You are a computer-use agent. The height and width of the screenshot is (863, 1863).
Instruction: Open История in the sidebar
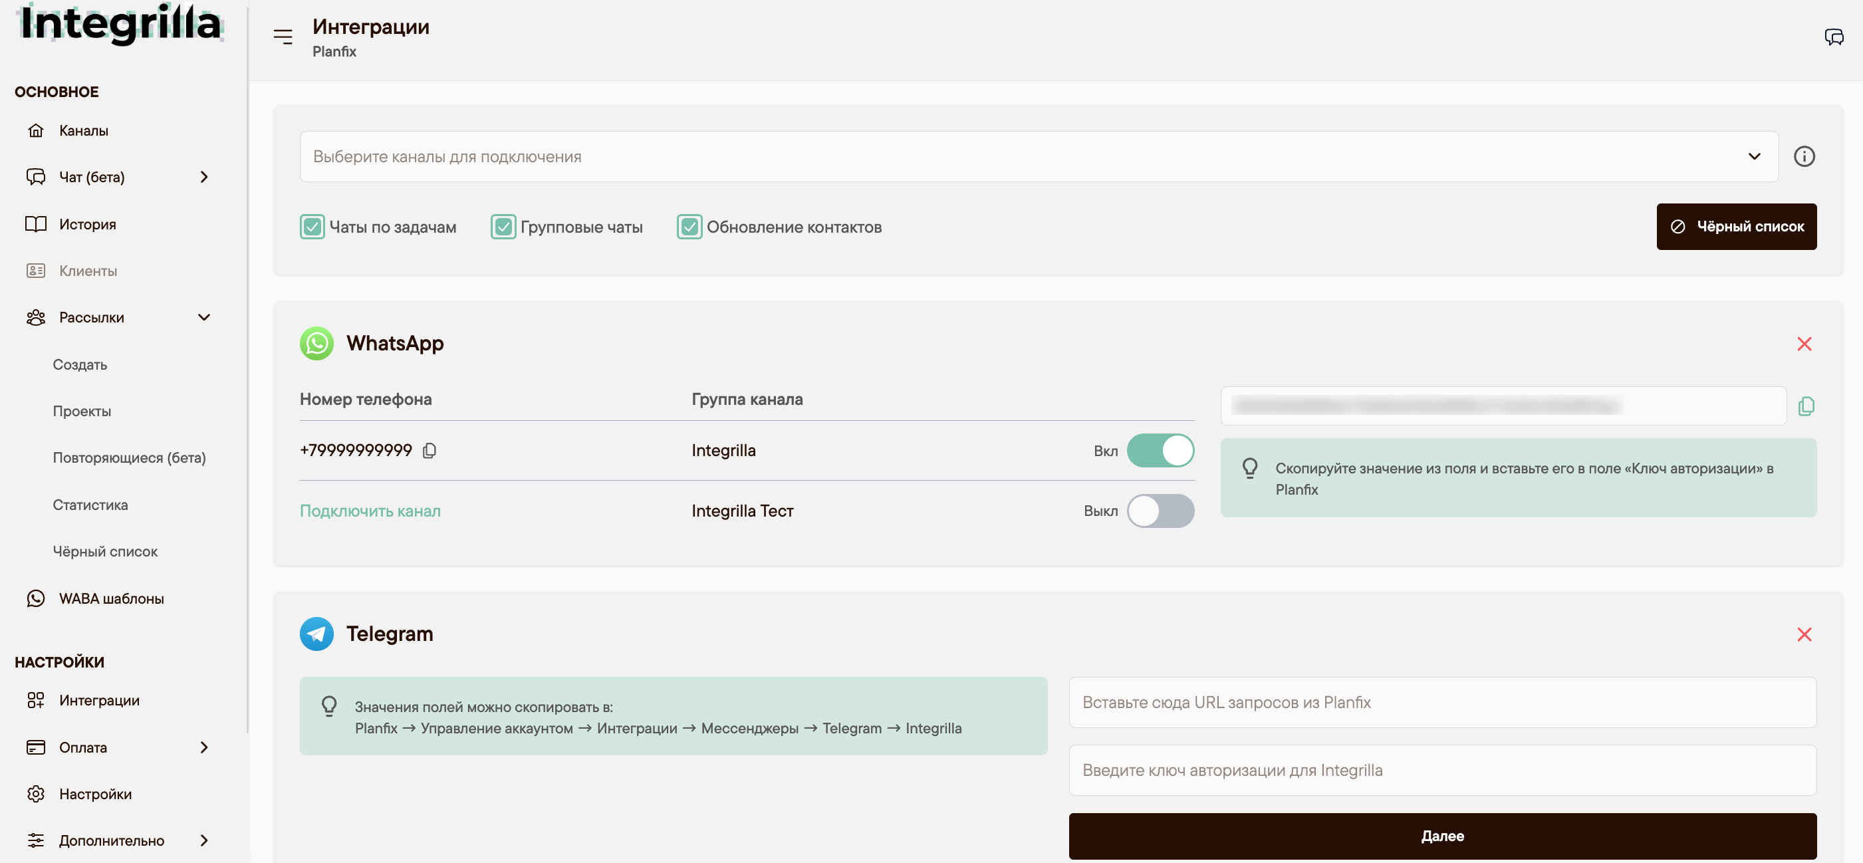[x=88, y=224]
